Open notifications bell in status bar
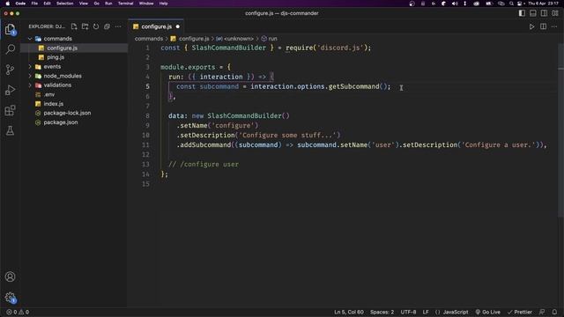Screen dimensions: 564x317 (x=554, y=312)
